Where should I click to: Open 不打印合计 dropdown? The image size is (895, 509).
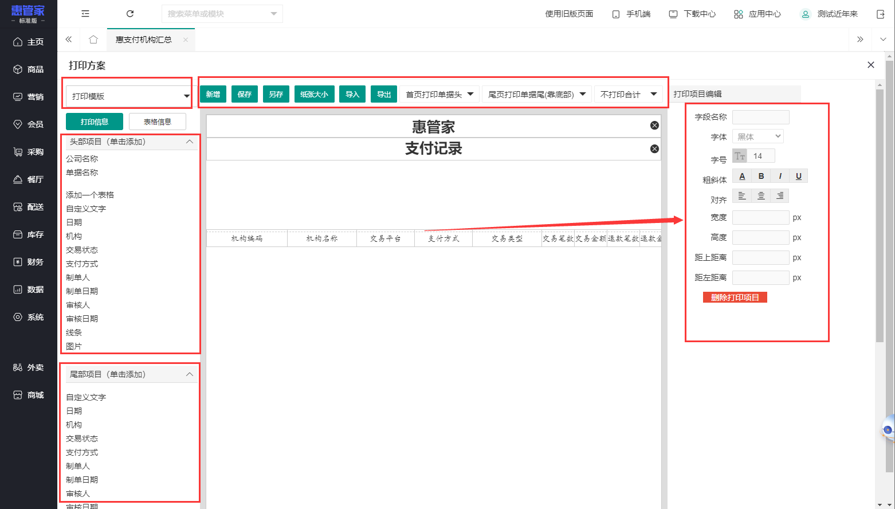629,94
